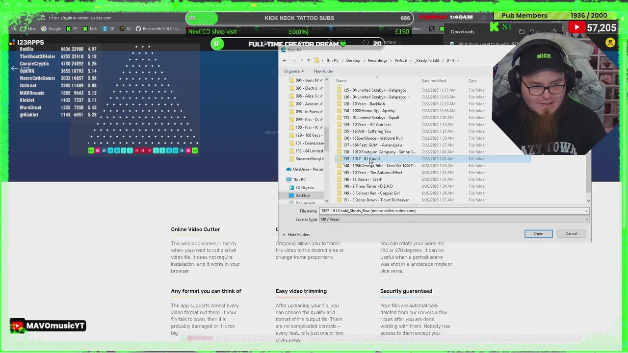Image resolution: width=628 pixels, height=353 pixels.
Task: Select 0 - 9 in the breadcrumb path
Action: (450, 60)
